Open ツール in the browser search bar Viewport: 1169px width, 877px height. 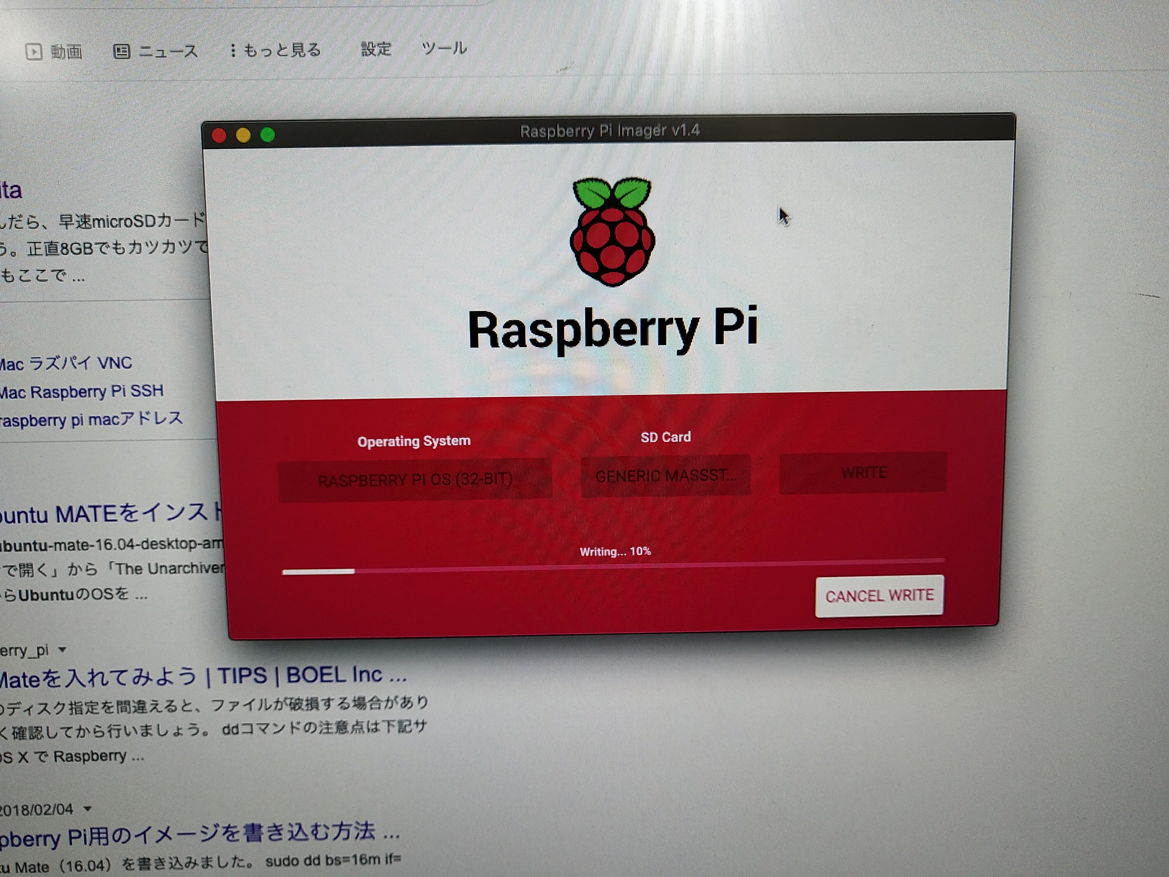point(444,49)
